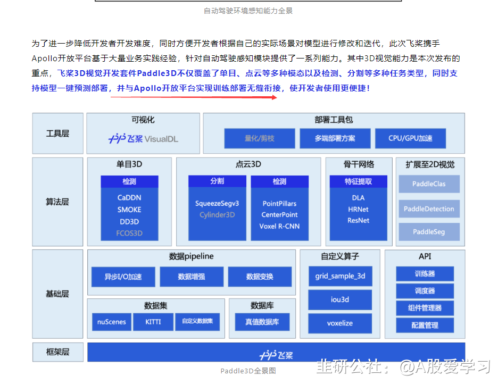Click the 单目3D heading
Viewport: 498px width, 384px height.
pos(129,164)
